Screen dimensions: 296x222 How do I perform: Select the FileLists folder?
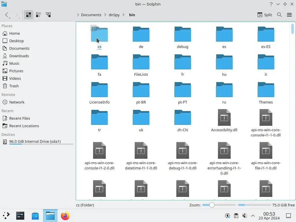[141, 65]
